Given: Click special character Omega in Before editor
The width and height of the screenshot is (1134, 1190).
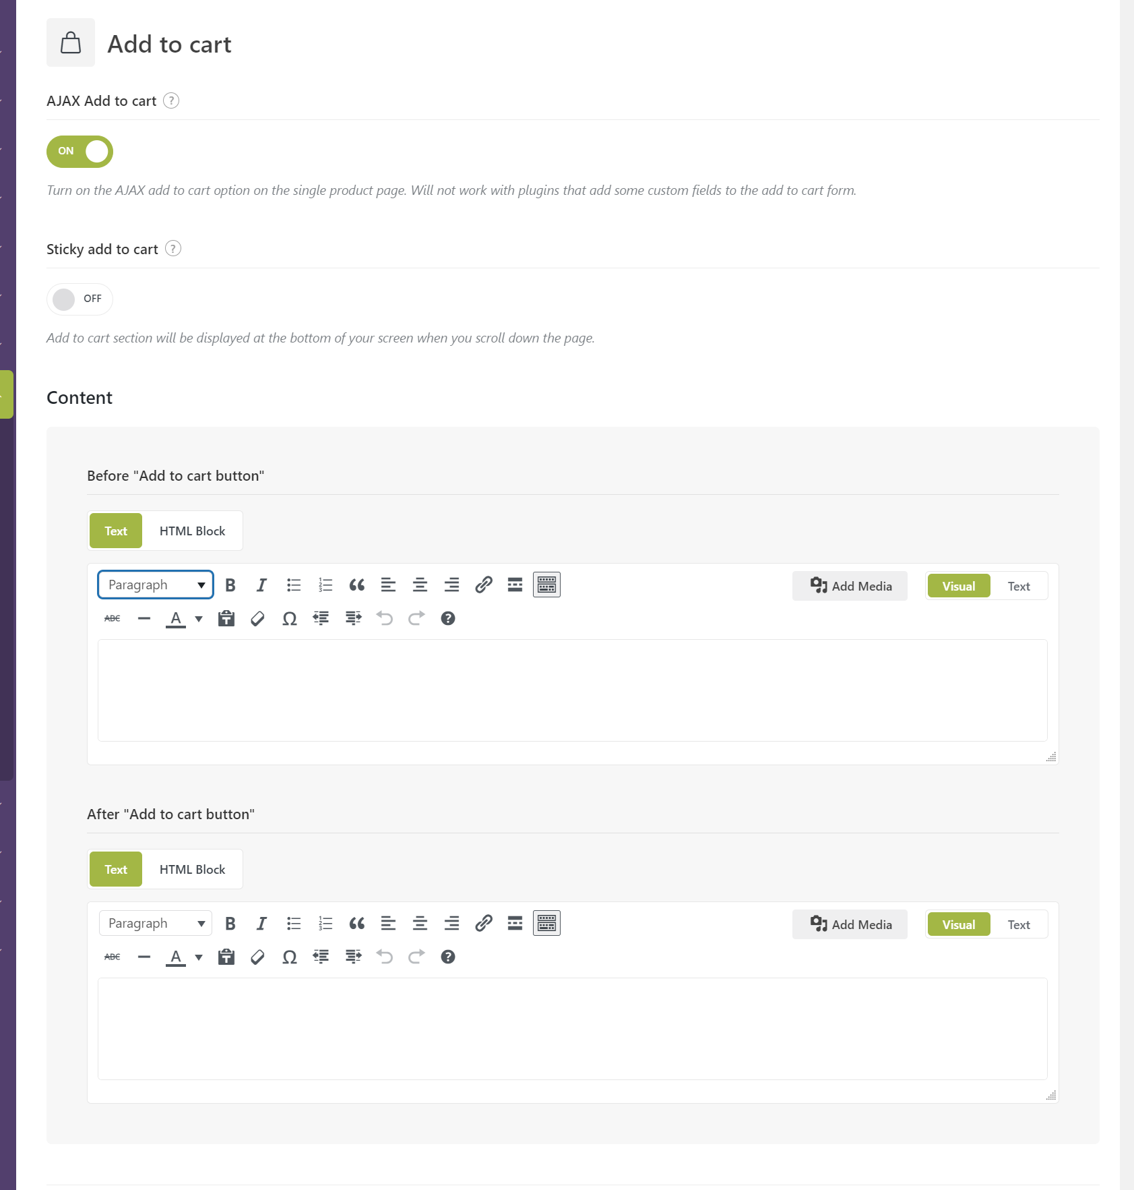Looking at the screenshot, I should pyautogui.click(x=289, y=619).
